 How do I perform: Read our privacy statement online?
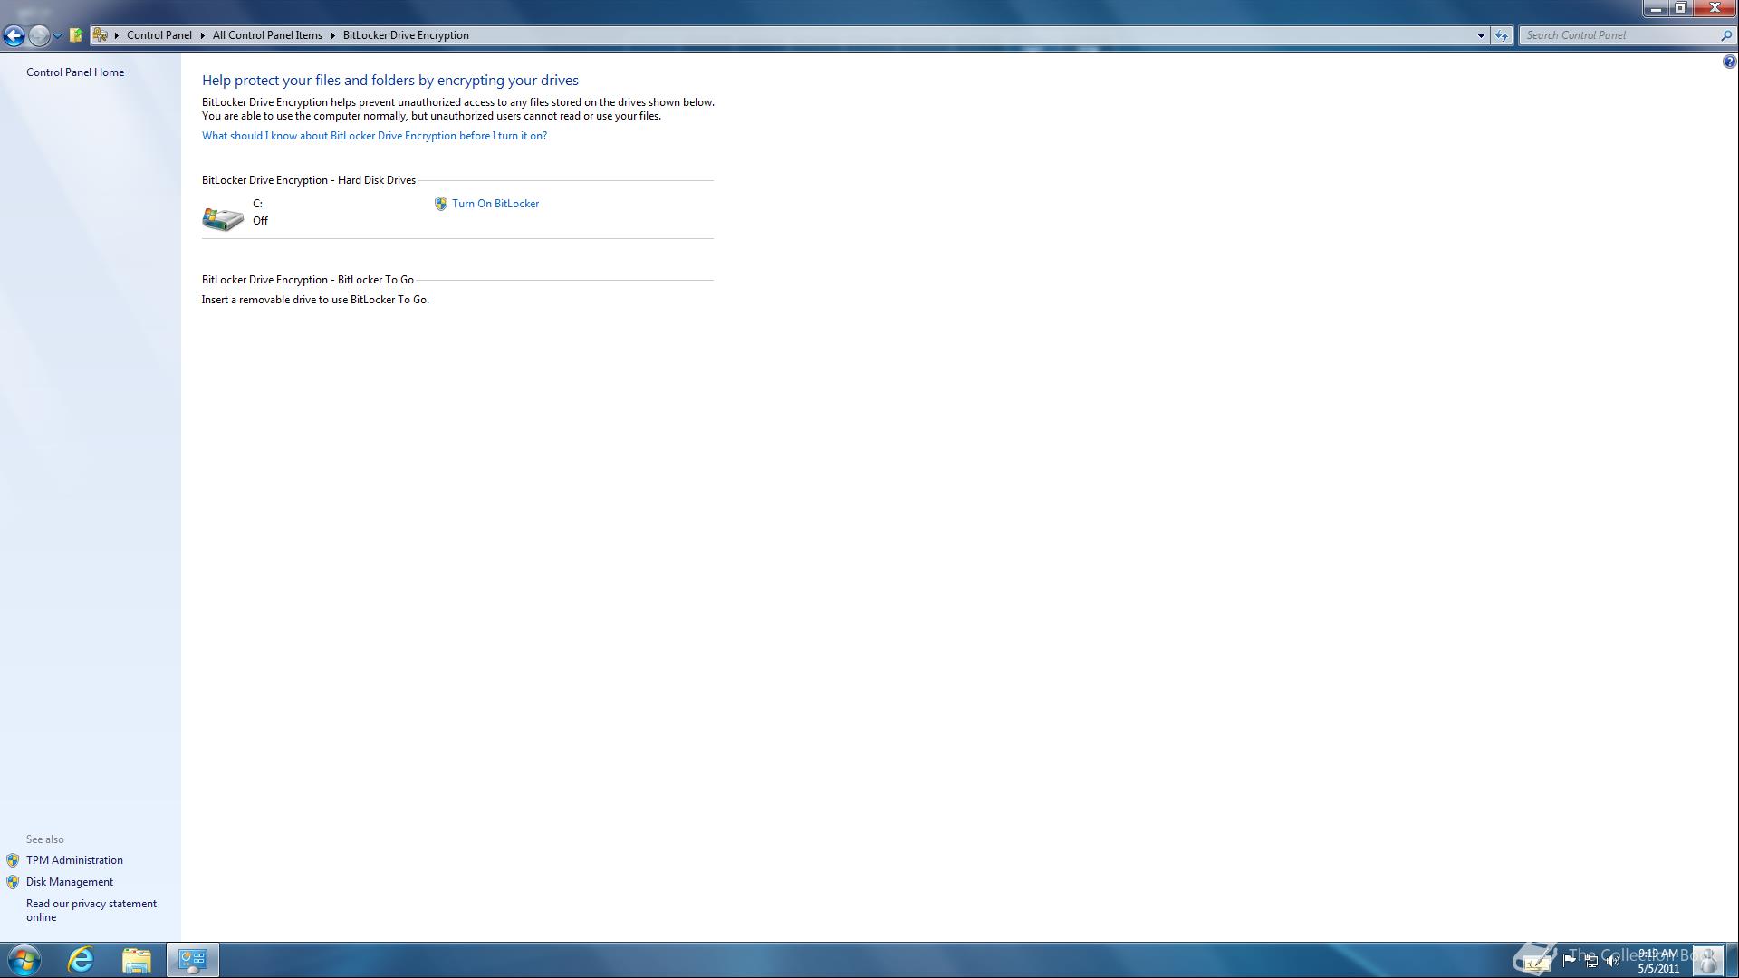pos(91,910)
